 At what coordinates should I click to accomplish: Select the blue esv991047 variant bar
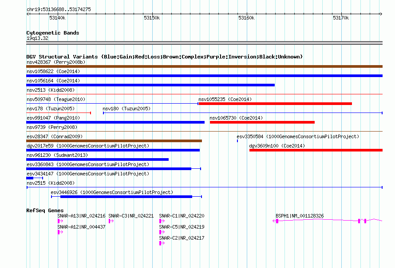115,122
